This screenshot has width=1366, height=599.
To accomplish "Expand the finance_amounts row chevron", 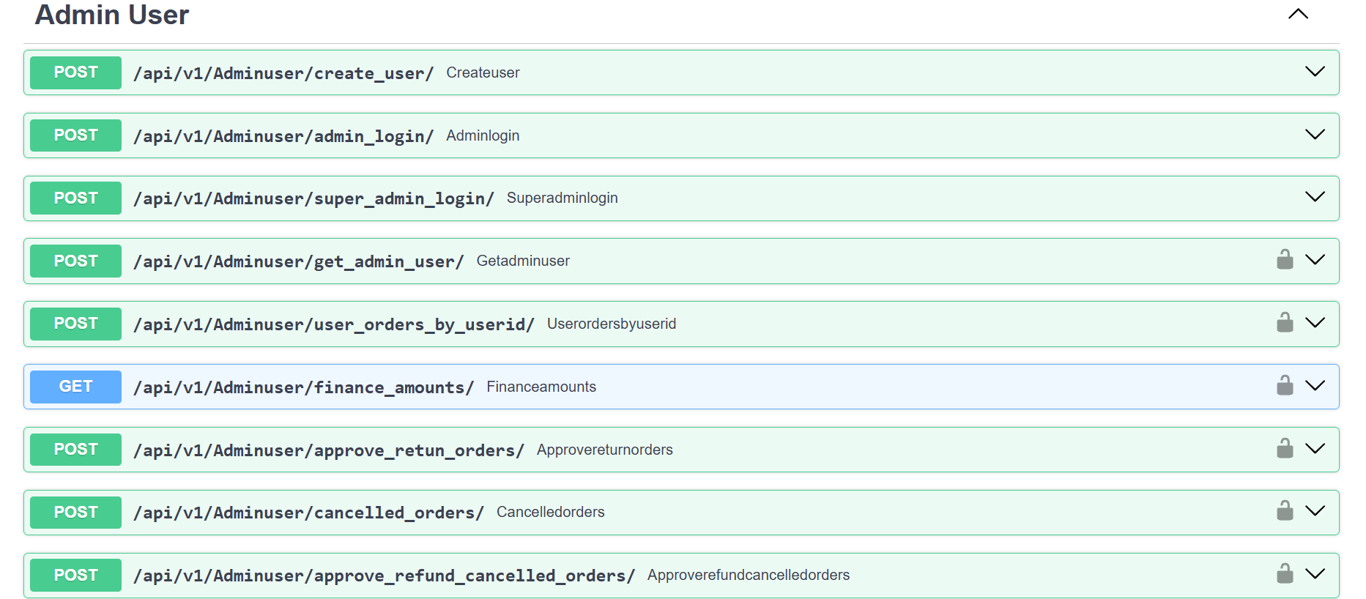I will 1315,386.
